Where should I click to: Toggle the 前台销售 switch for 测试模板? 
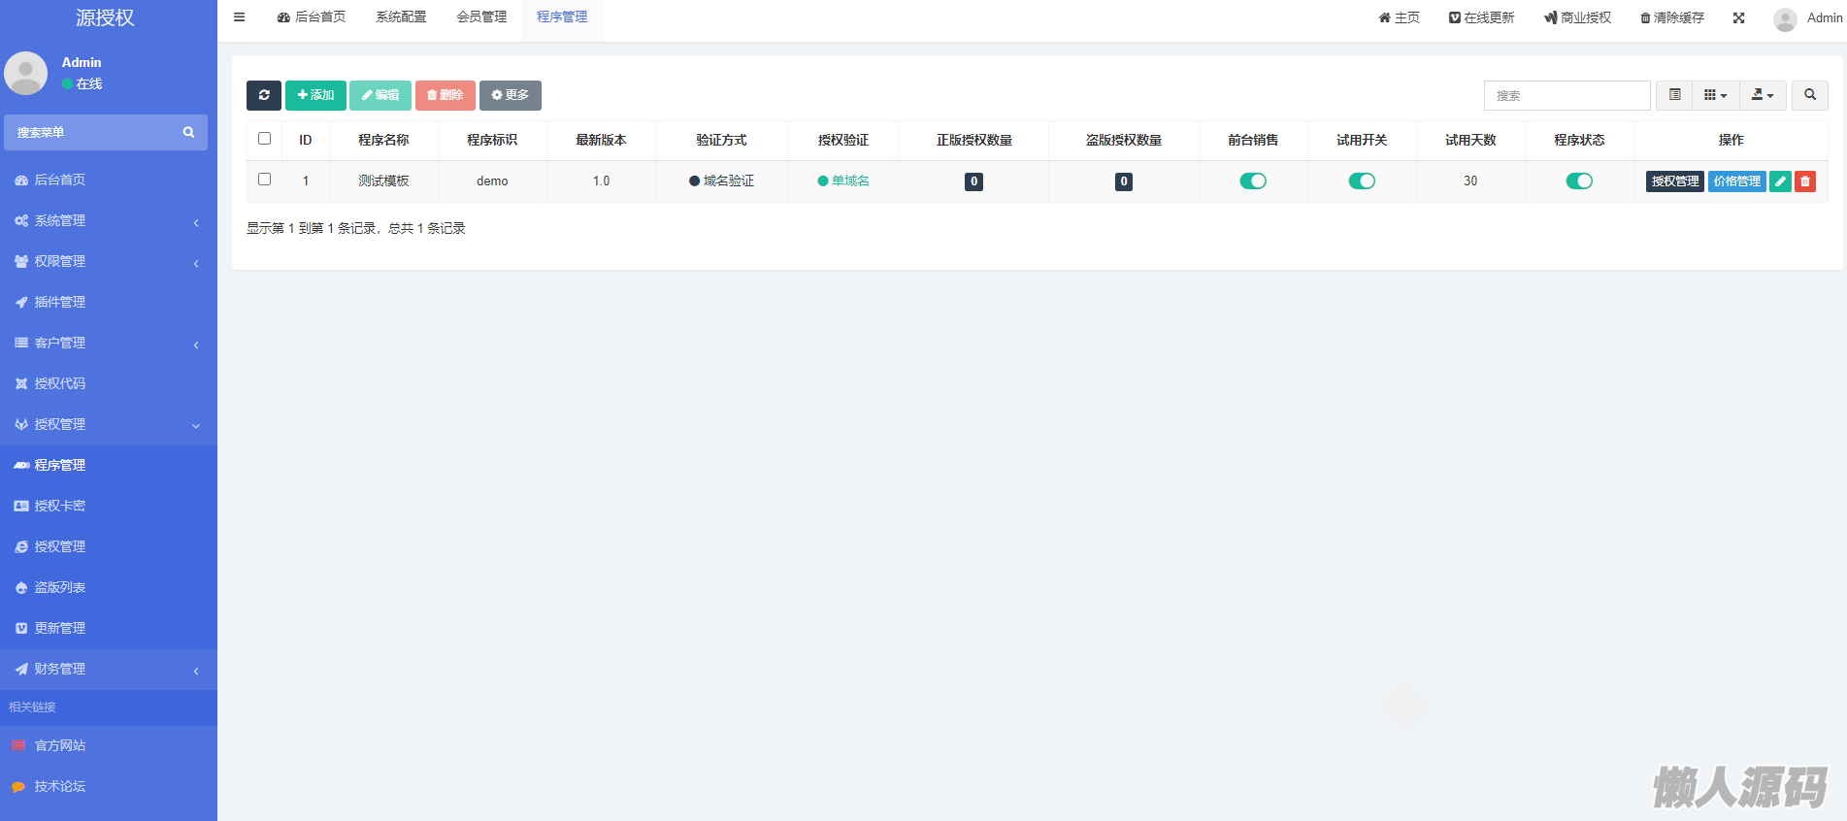(1253, 181)
